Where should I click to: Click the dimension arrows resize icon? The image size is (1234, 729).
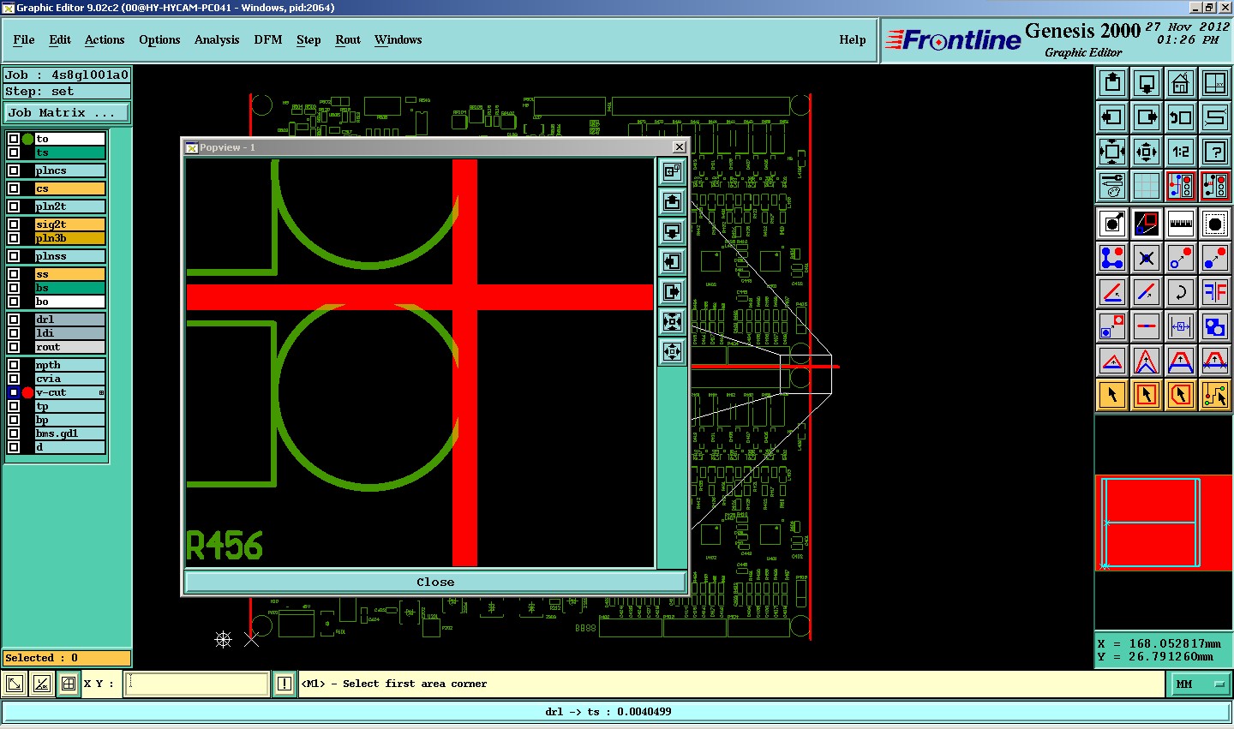(x=1181, y=326)
